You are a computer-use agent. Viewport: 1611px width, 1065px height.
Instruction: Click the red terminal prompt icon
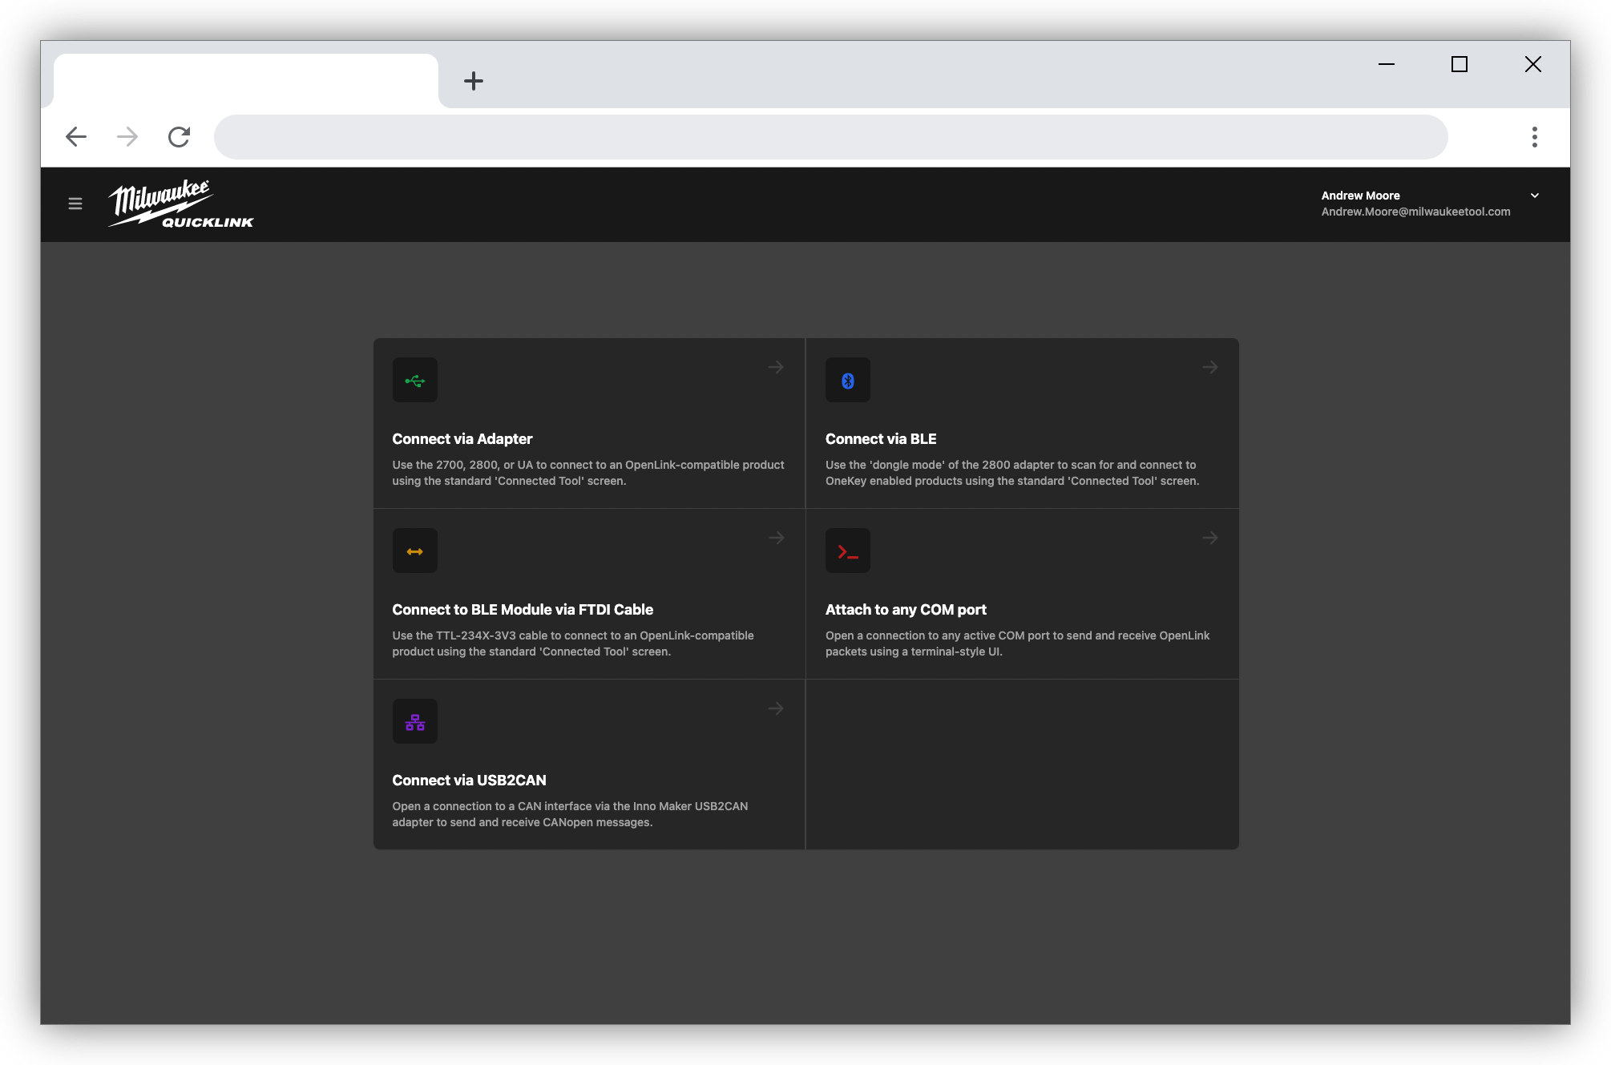(848, 551)
